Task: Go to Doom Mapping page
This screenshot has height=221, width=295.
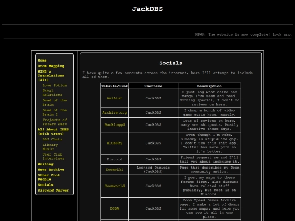Action: pyautogui.click(x=51, y=66)
